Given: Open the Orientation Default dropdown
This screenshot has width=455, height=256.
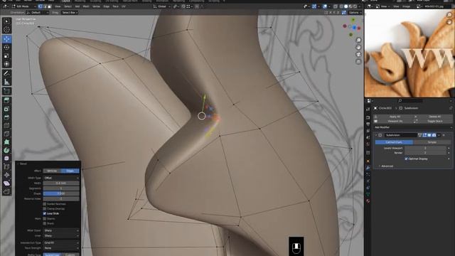Looking at the screenshot, I should [38, 13].
